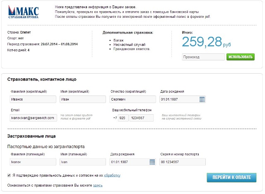The width and height of the screenshot is (265, 194).
Task: Focus the passport series and number field
Action: [182, 162]
